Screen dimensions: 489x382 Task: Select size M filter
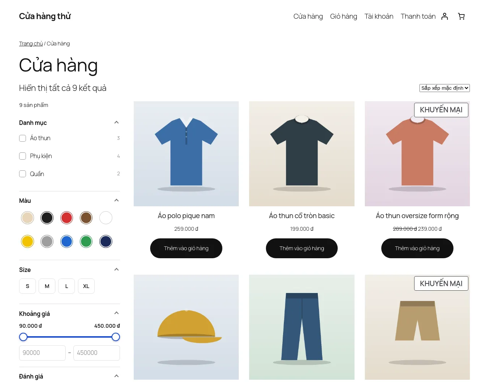[47, 286]
